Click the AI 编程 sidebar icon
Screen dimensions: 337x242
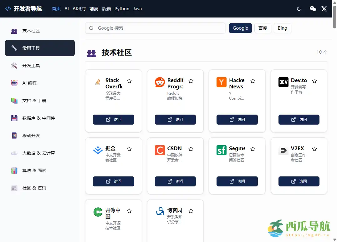(x=14, y=83)
